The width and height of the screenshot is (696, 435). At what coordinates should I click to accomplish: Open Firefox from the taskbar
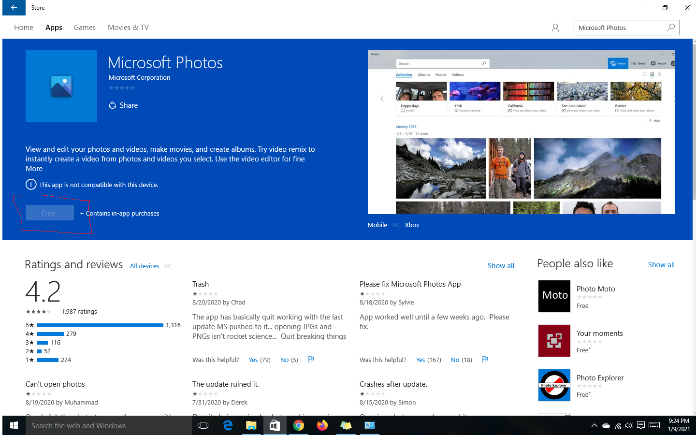click(322, 425)
